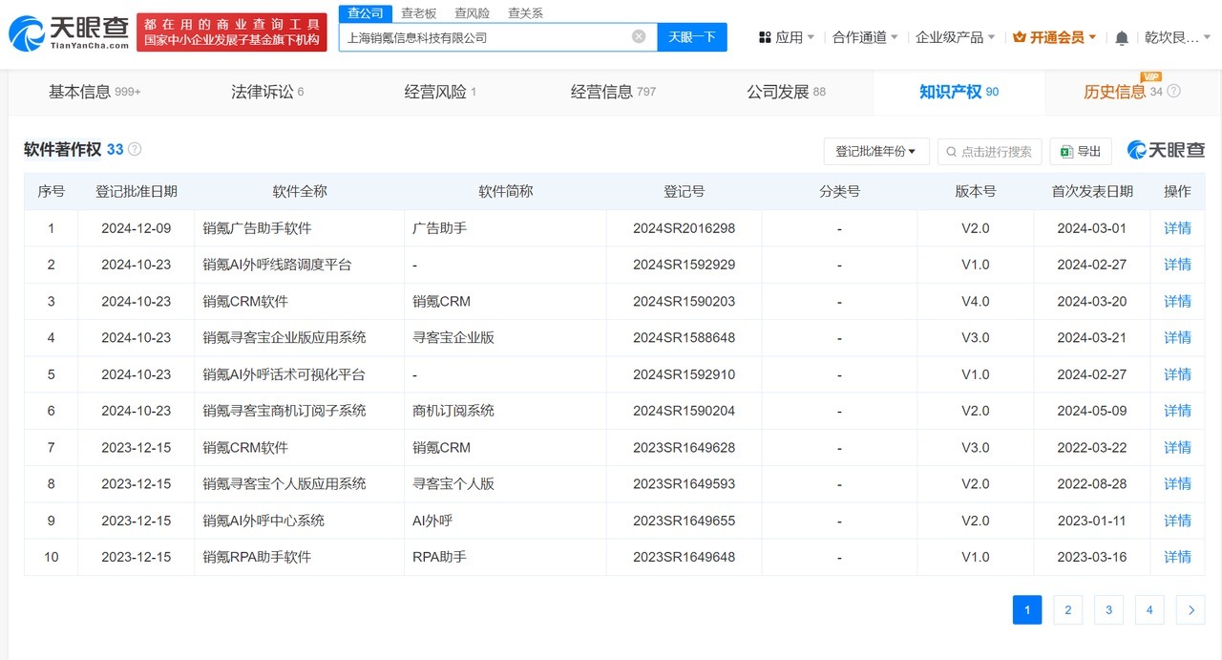1222x660 pixels.
Task: Open the 登记批准年份 filter dropdown
Action: pos(875,151)
